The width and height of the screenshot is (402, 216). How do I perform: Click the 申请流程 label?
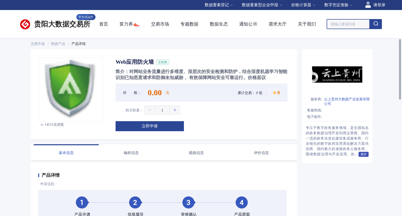point(49,184)
